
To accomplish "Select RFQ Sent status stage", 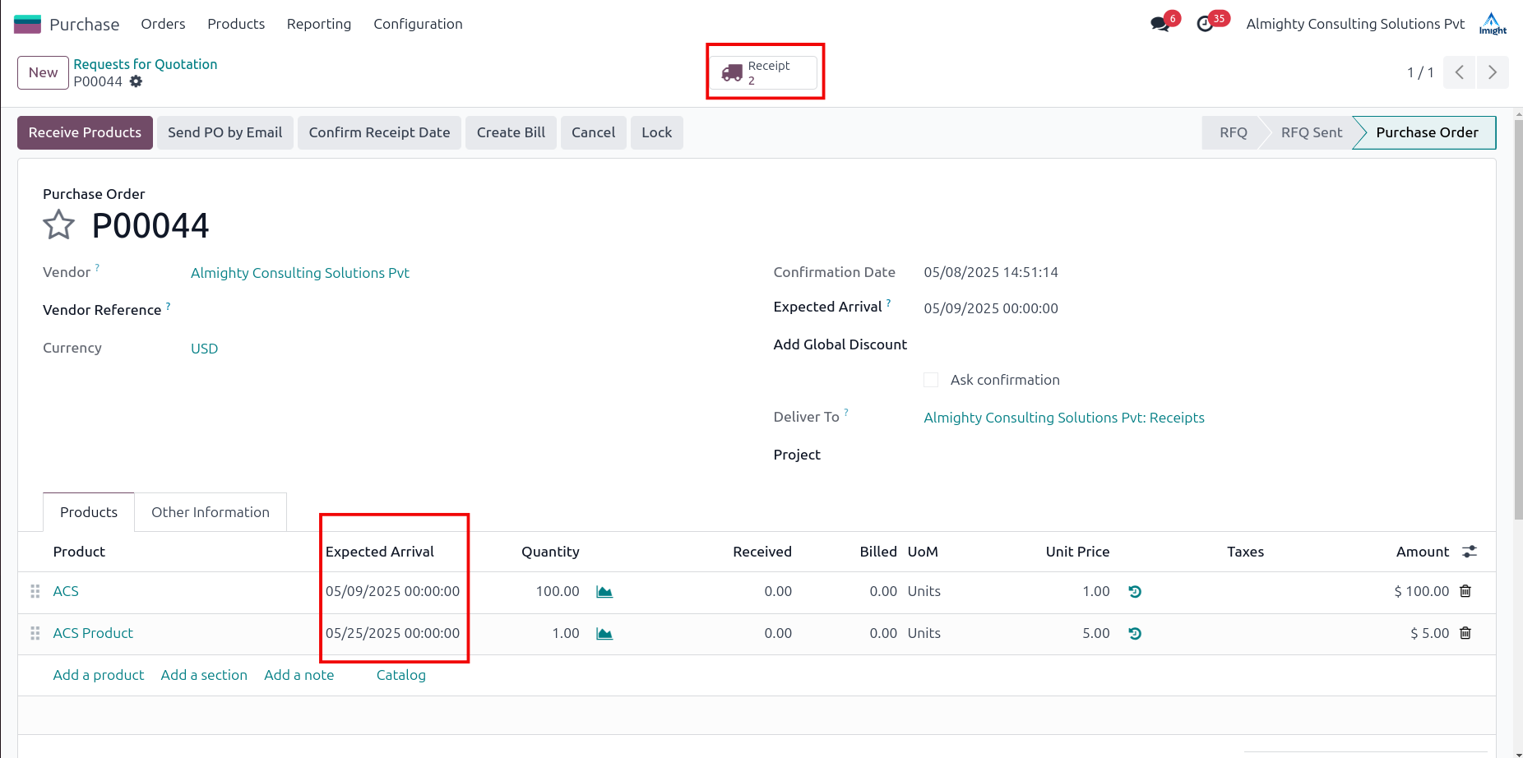I will coord(1311,132).
